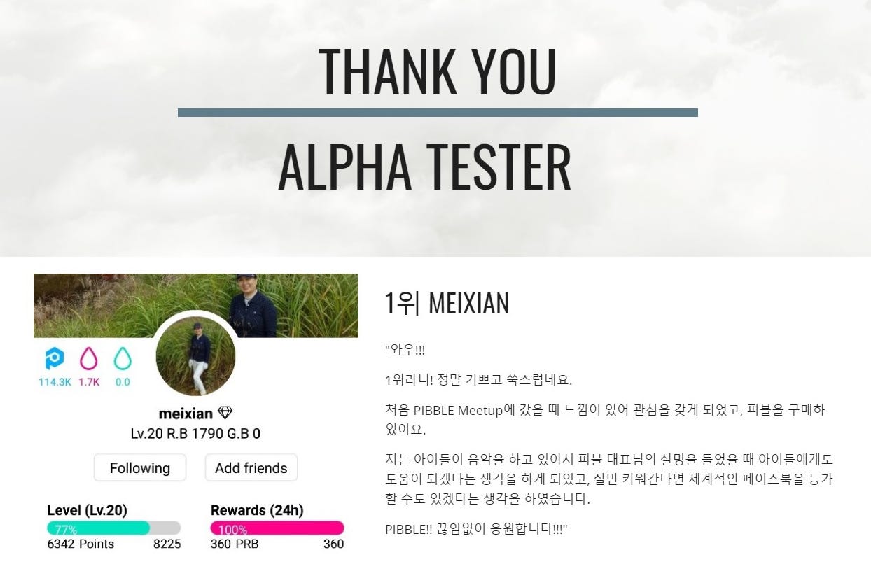The height and width of the screenshot is (578, 871).
Task: Click the diamond badge beside meixian
Action: point(225,413)
